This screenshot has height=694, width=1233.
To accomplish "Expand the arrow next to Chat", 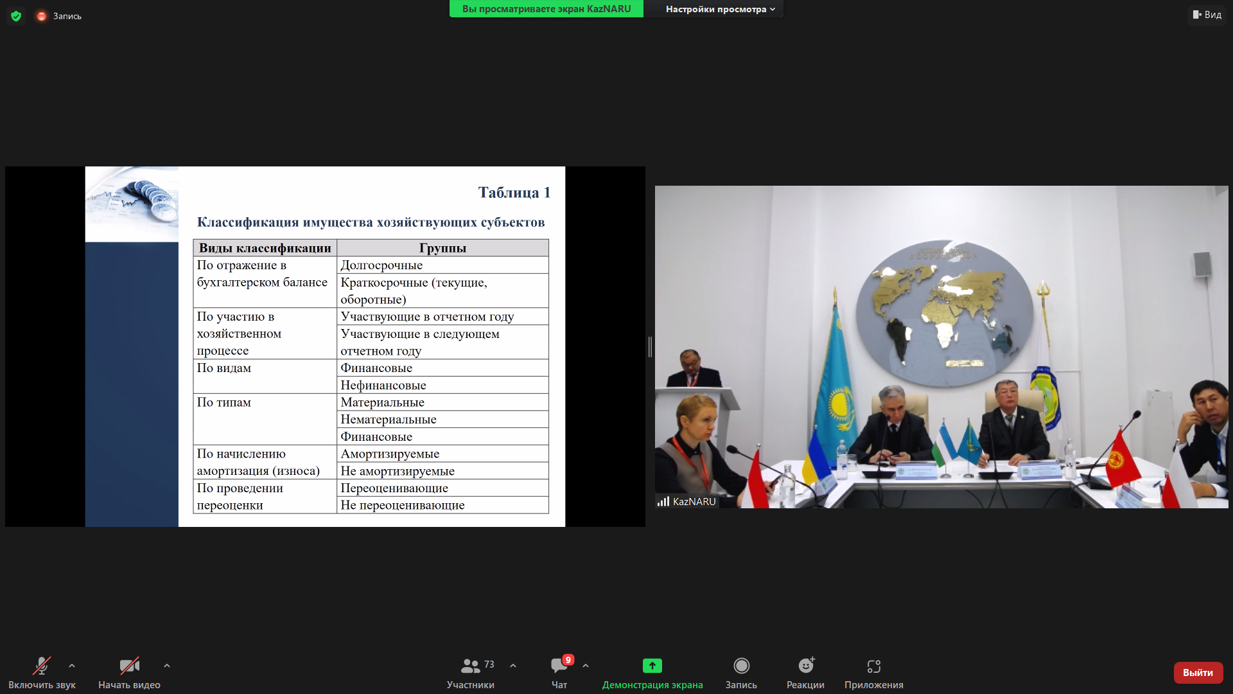I will point(586,666).
